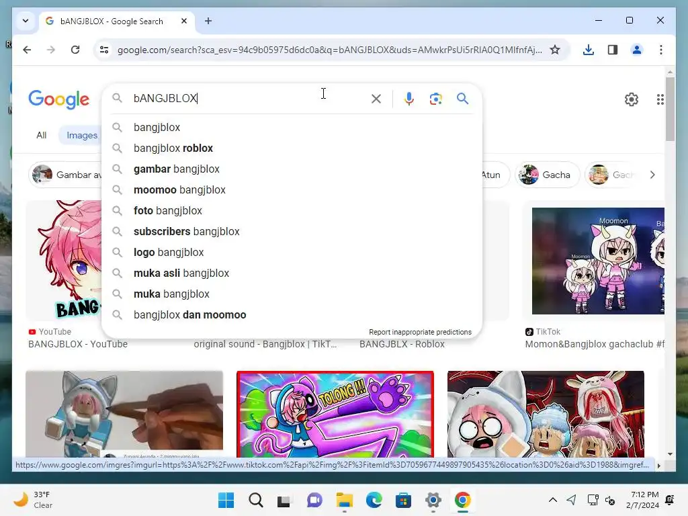The image size is (688, 516).
Task: Open scared Roblox characters horror thumbnail
Action: click(546, 414)
